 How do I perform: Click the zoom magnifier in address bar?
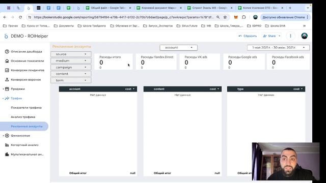[x=218, y=17]
